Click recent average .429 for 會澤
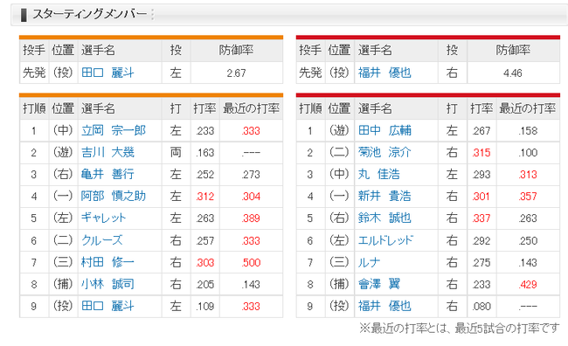The width and height of the screenshot is (568, 346). point(528,285)
